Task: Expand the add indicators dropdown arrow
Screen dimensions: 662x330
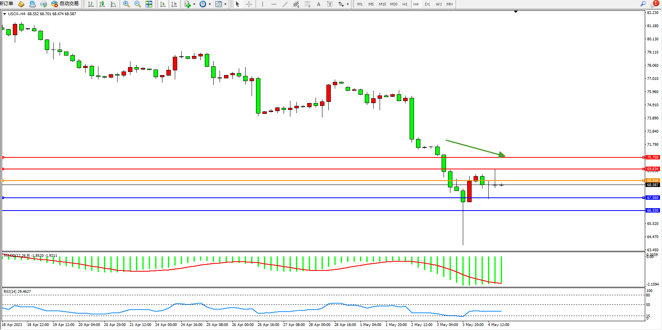Action: tap(194, 4)
